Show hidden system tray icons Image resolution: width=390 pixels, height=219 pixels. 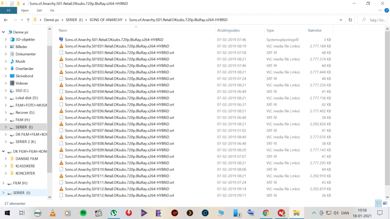coord(314,213)
